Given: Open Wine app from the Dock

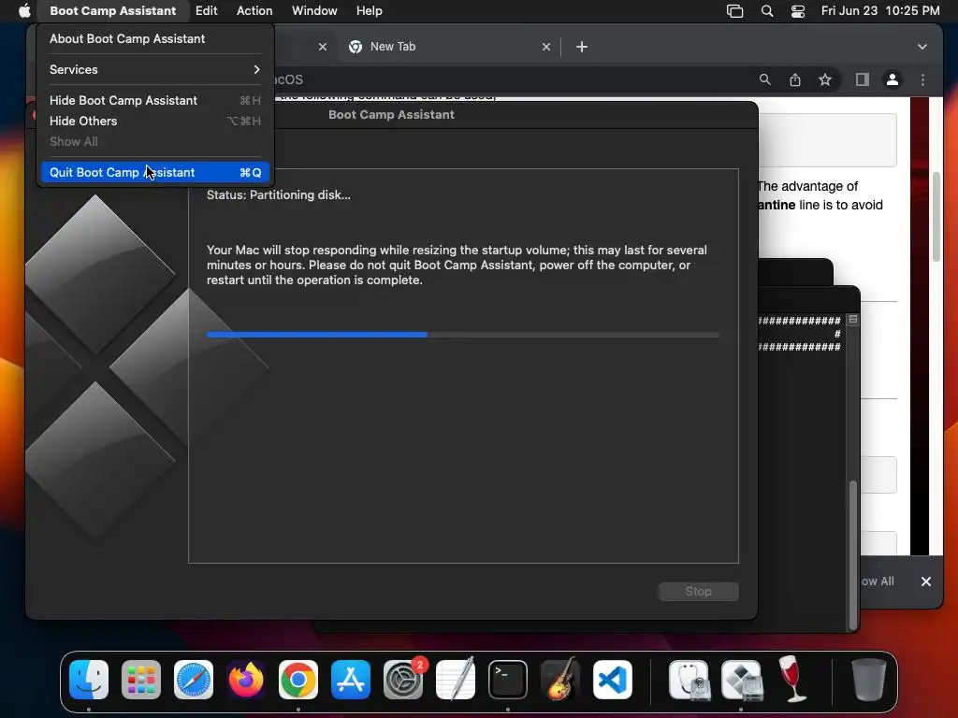Looking at the screenshot, I should point(792,680).
